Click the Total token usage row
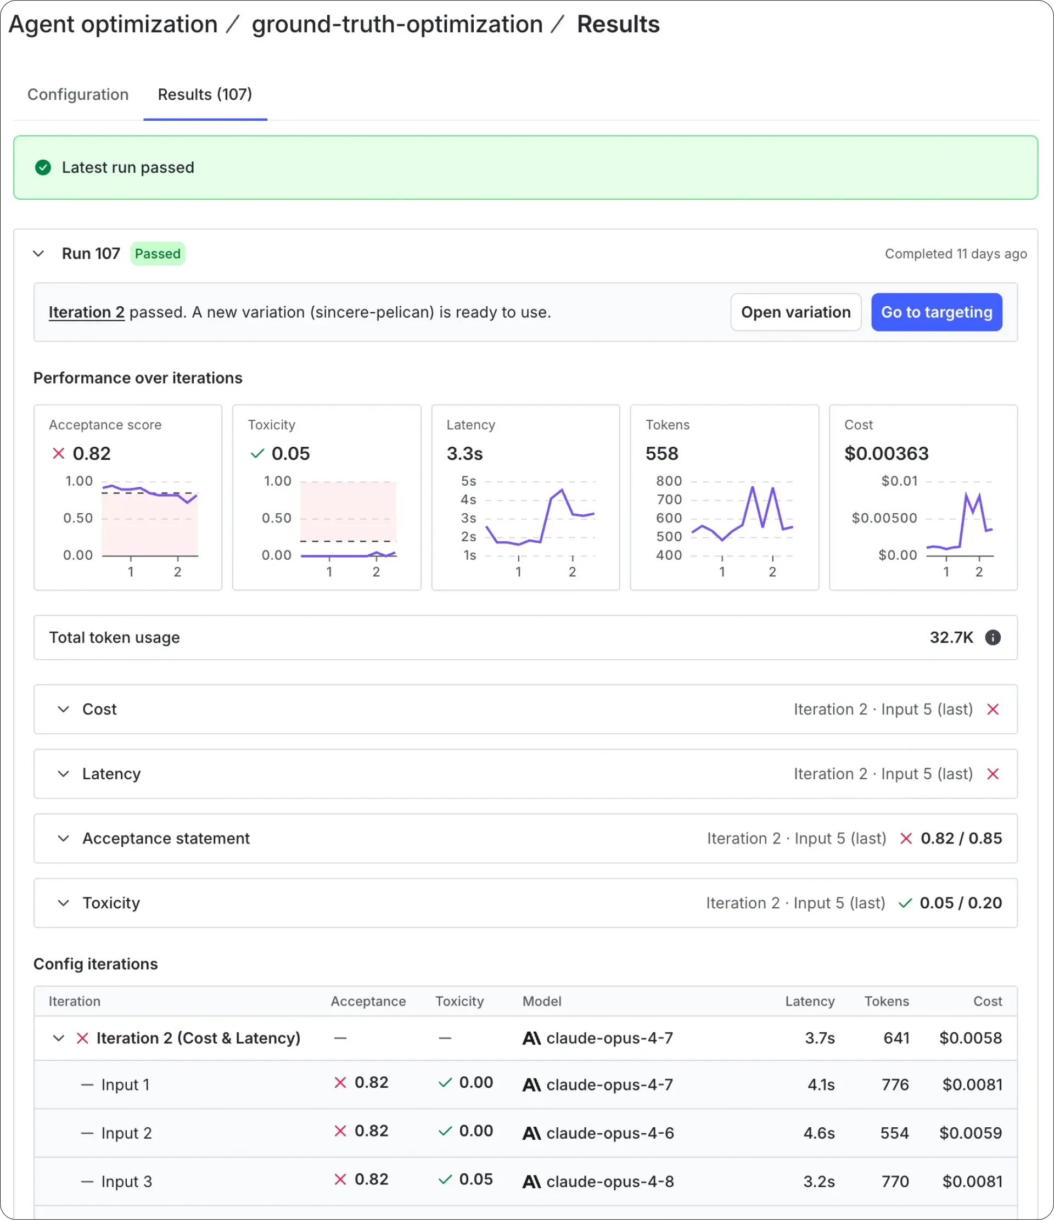Screen dimensions: 1054x1220 click(x=525, y=638)
